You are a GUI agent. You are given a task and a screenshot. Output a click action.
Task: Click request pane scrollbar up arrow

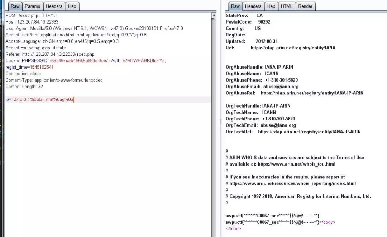point(214,15)
